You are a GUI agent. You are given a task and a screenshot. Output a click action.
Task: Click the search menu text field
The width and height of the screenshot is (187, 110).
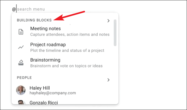31,9
